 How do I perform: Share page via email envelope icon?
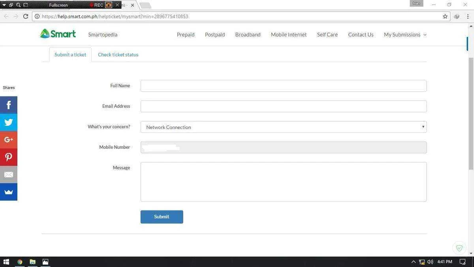(9, 174)
